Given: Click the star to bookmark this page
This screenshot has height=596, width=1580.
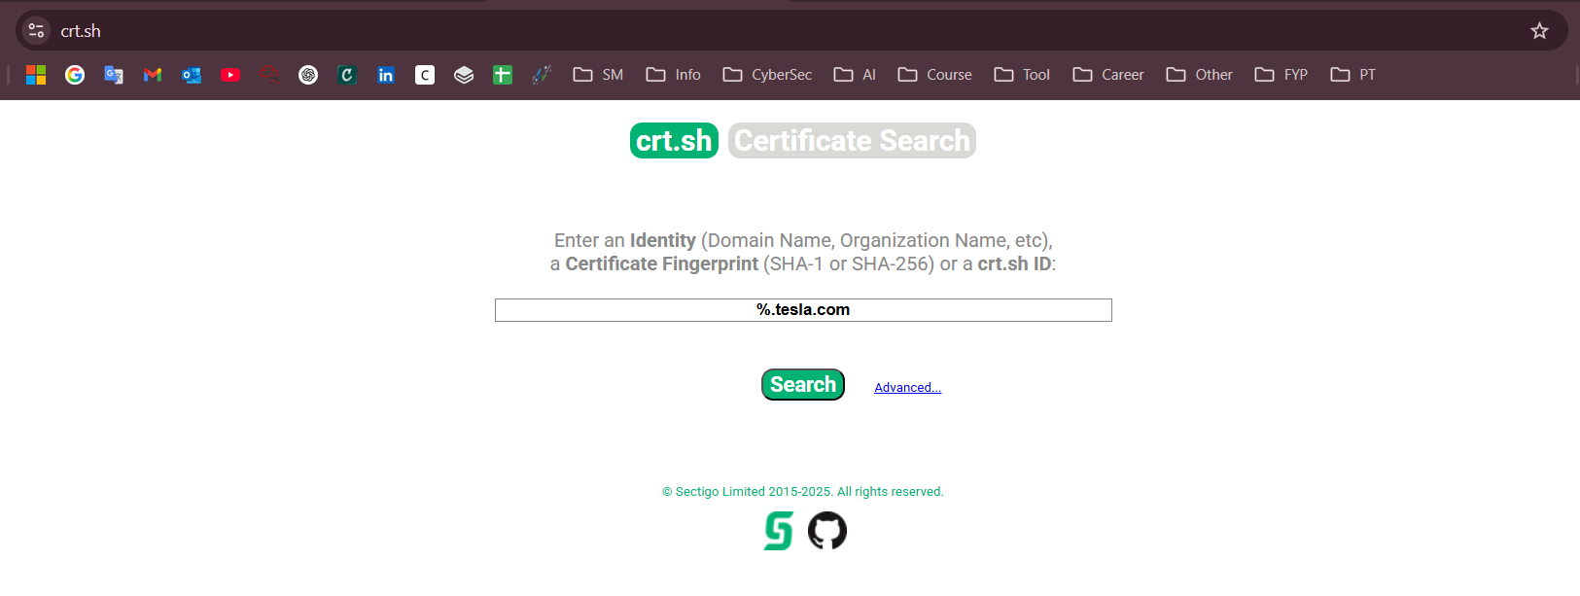Looking at the screenshot, I should (1539, 31).
